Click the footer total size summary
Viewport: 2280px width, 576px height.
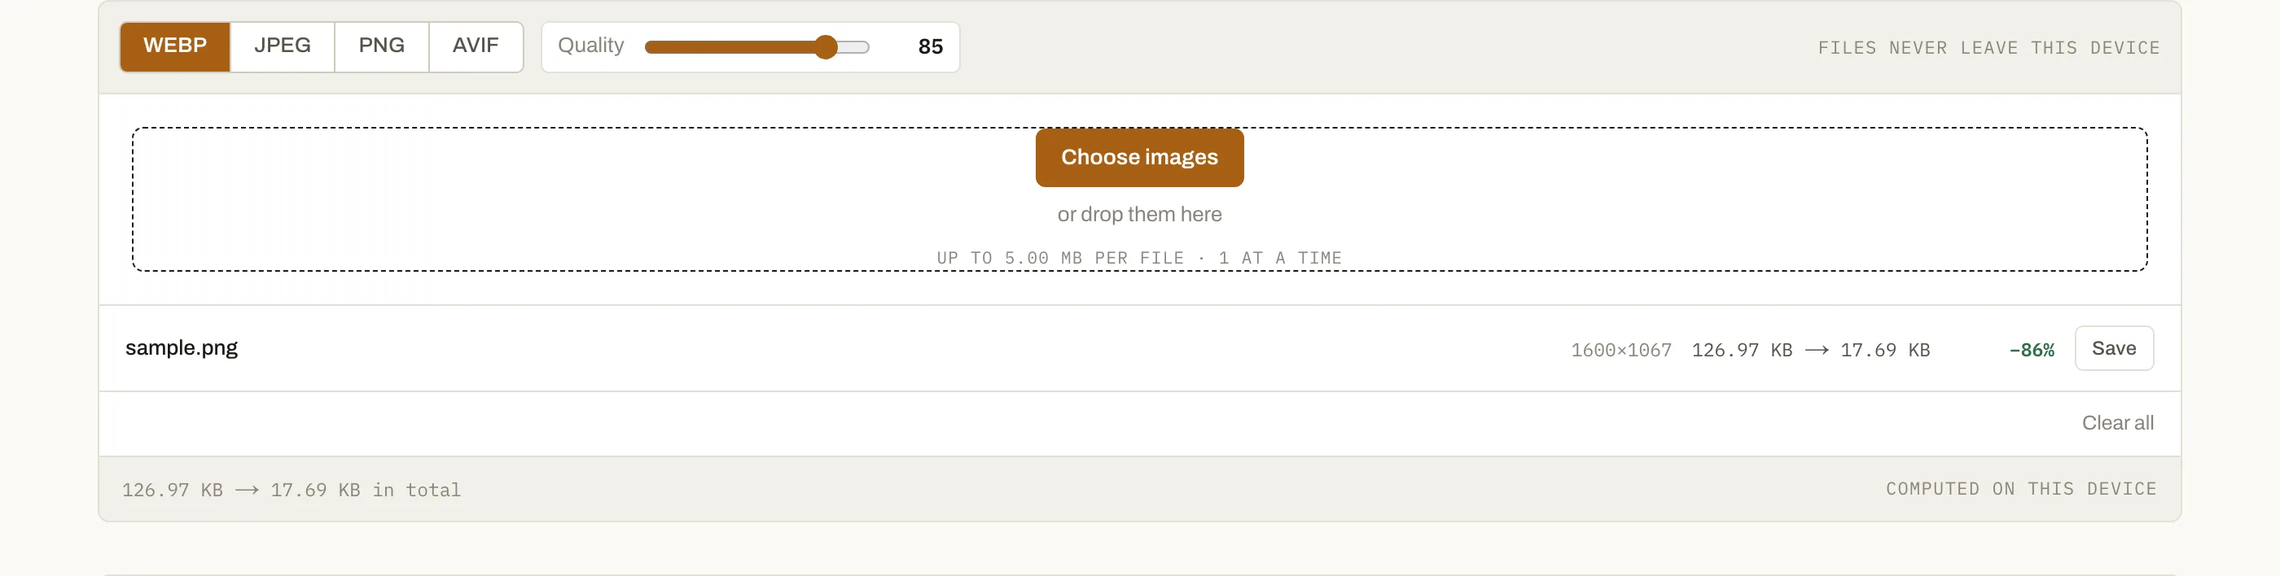click(x=292, y=491)
